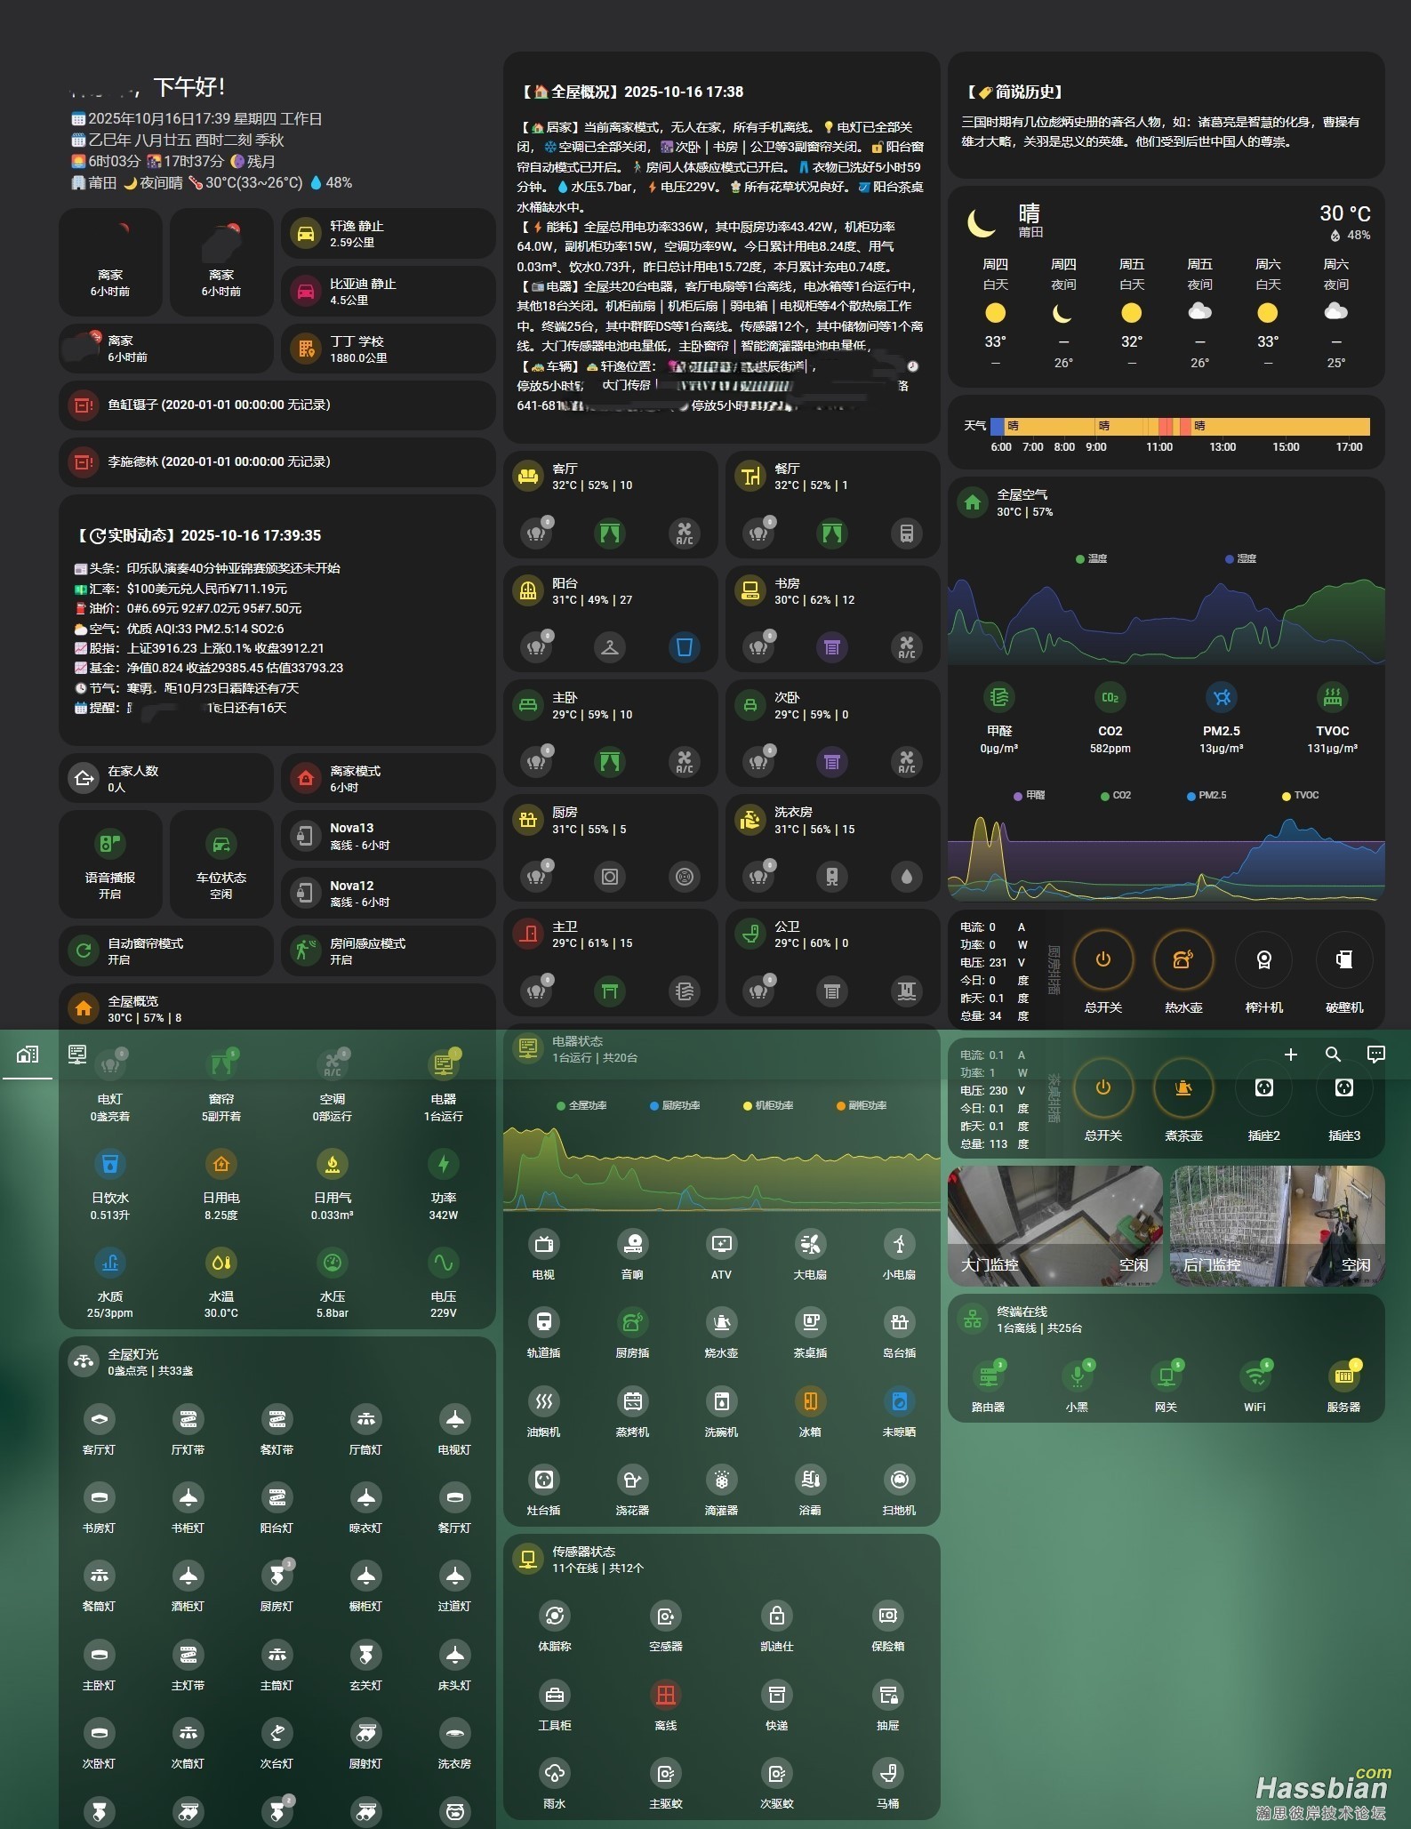This screenshot has width=1411, height=1829.
Task: Toggle the 煮茶壶 tea kettle switch
Action: 1183,1088
